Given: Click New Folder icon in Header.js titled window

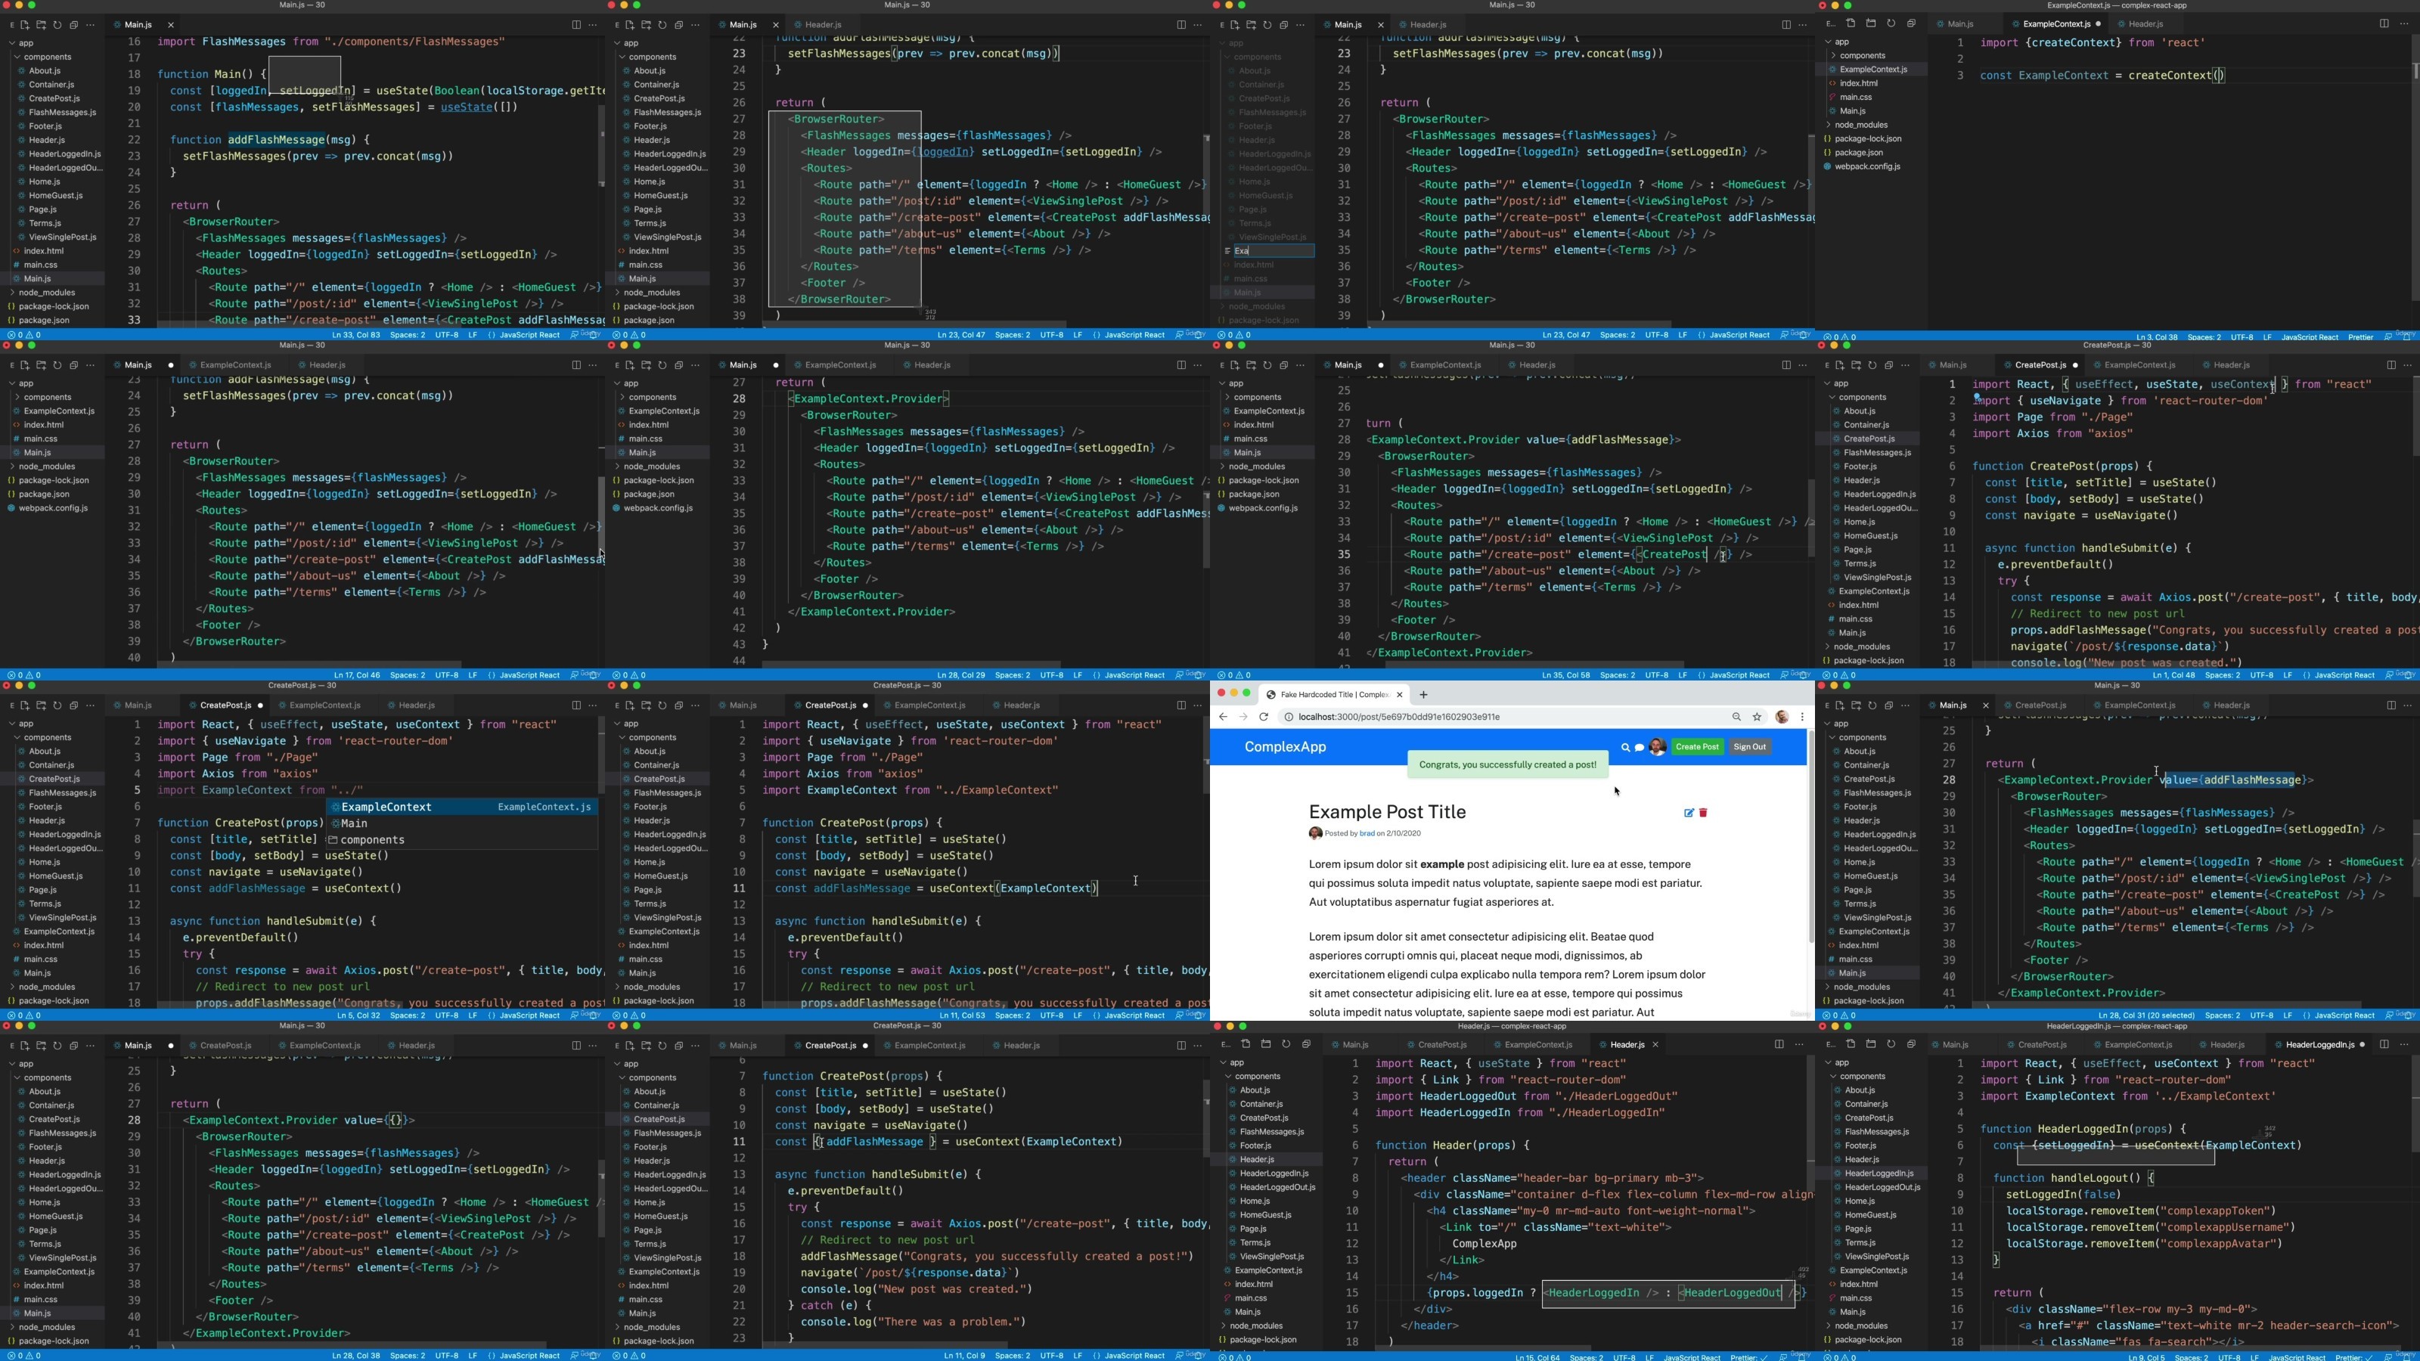Looking at the screenshot, I should point(1265,1043).
